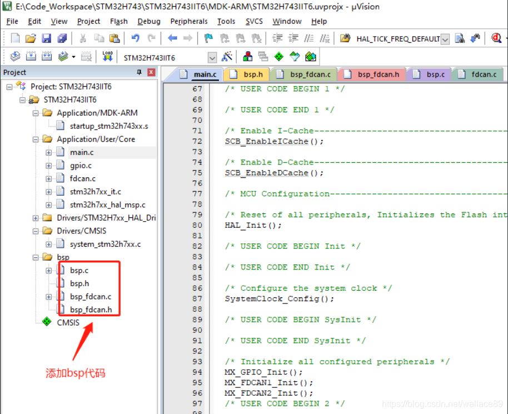Expand the main.c includes node
This screenshot has width=508, height=414.
coord(48,152)
